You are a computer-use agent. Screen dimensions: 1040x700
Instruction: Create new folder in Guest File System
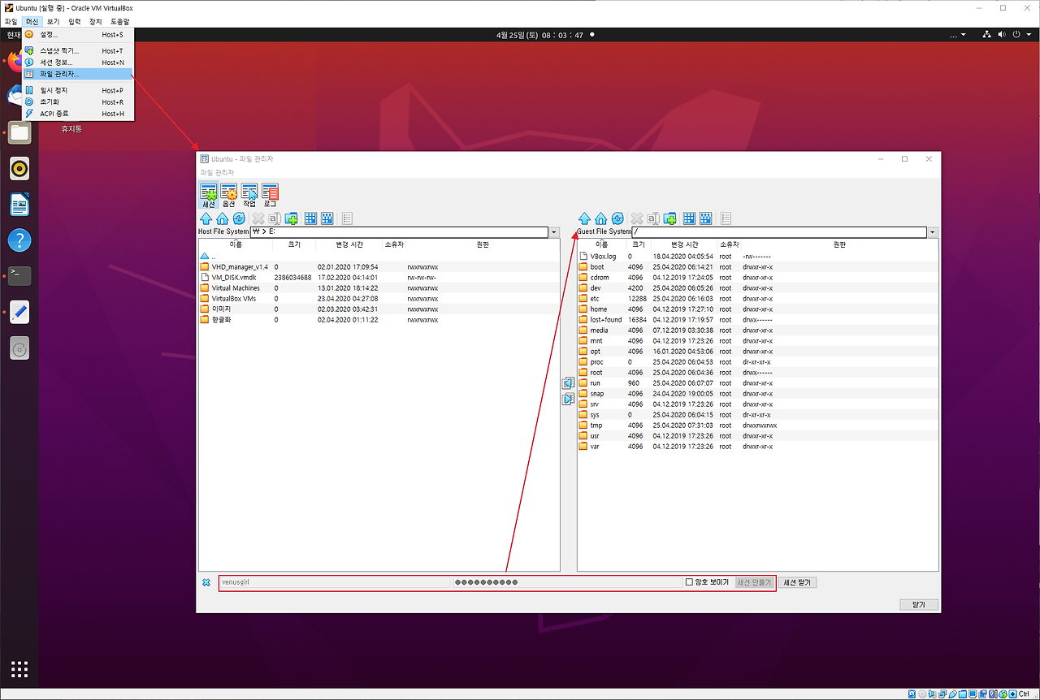tap(669, 218)
